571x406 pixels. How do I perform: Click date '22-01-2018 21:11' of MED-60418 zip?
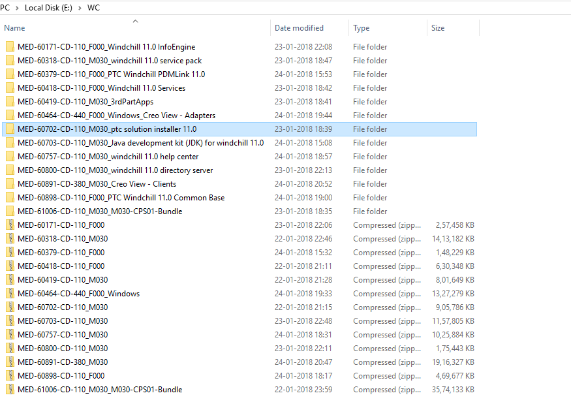[303, 266]
